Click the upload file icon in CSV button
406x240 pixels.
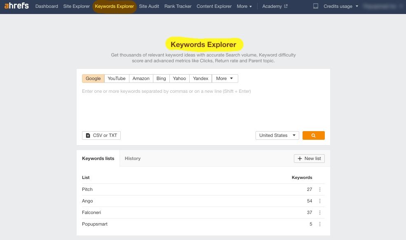pos(88,135)
